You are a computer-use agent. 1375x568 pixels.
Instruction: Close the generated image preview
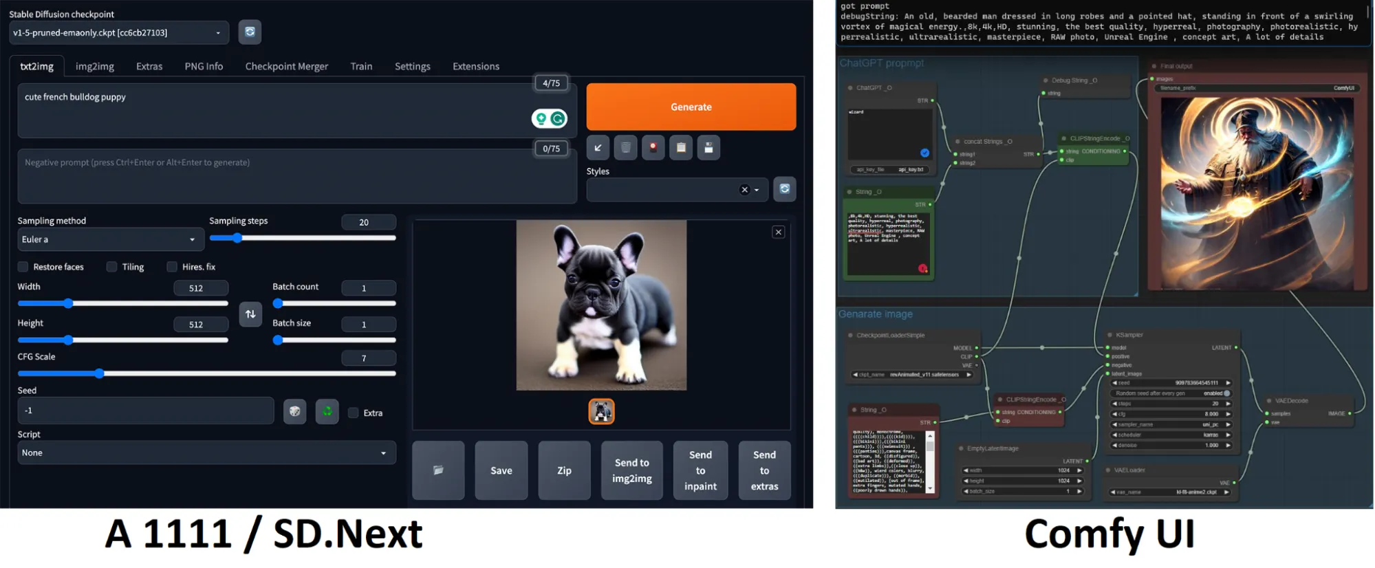[779, 232]
